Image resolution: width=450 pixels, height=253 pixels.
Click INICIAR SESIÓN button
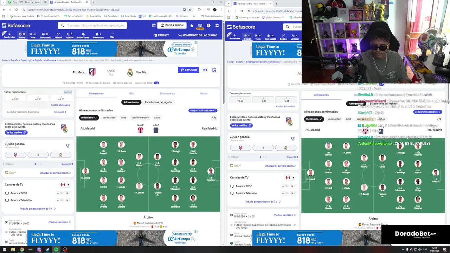[172, 25]
